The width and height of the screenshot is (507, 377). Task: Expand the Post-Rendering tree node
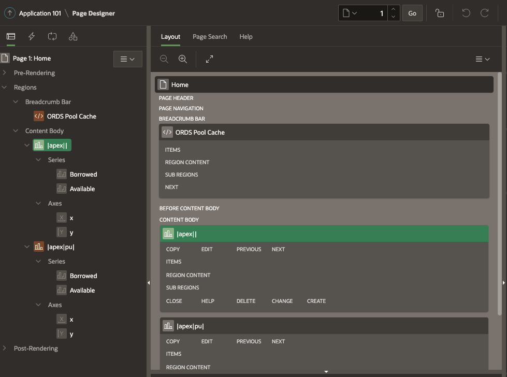(x=5, y=349)
